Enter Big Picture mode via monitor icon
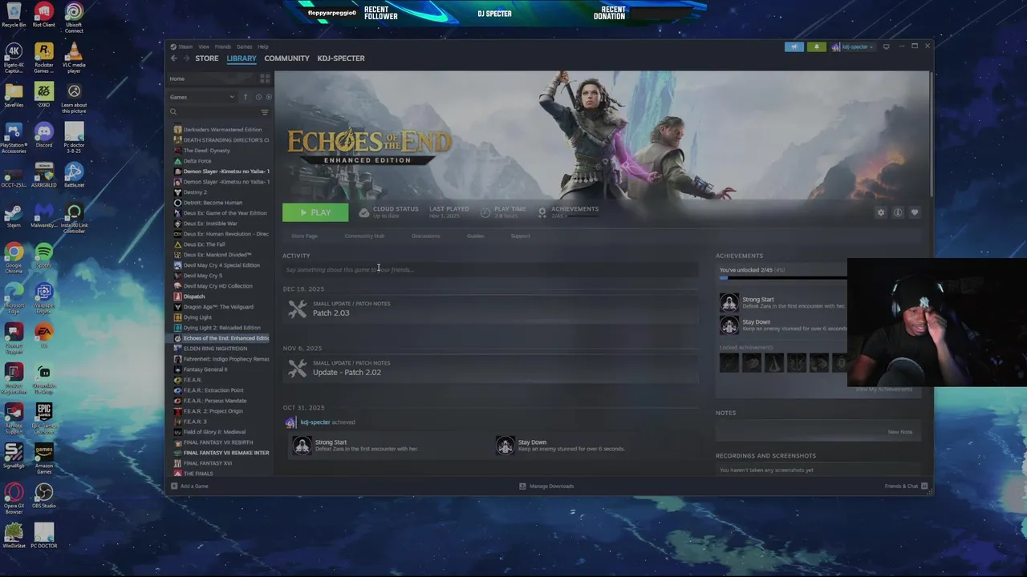The height and width of the screenshot is (577, 1027). 886,46
